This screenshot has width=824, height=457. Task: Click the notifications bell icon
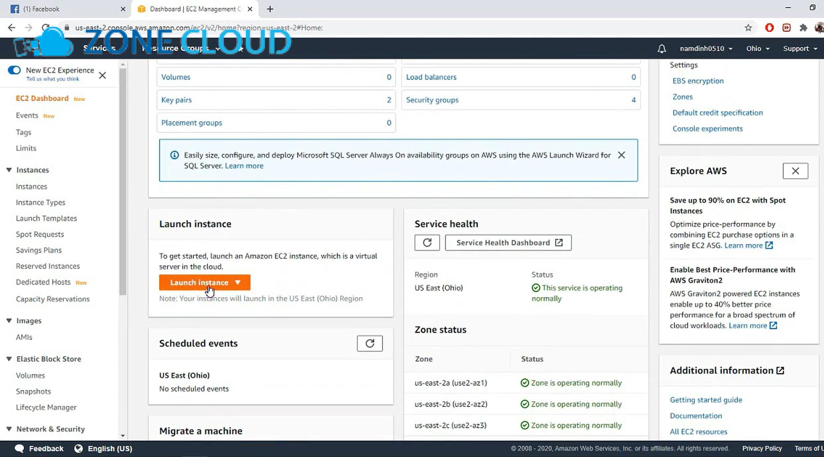pos(661,49)
